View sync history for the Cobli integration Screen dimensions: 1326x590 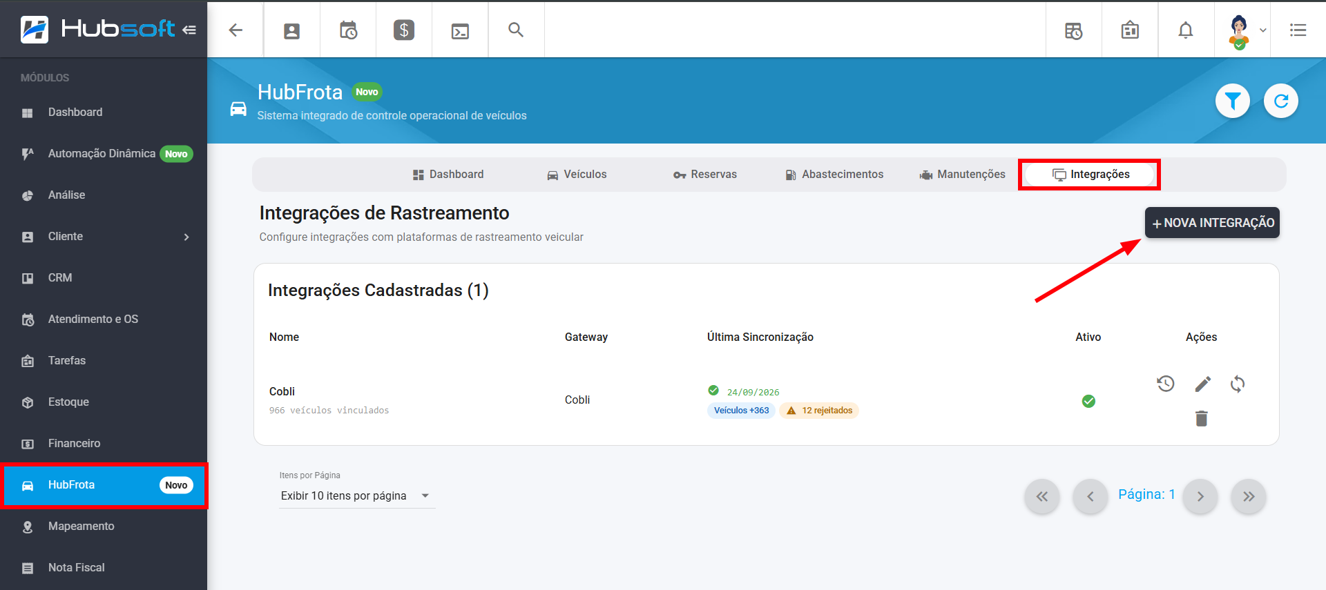click(1166, 384)
